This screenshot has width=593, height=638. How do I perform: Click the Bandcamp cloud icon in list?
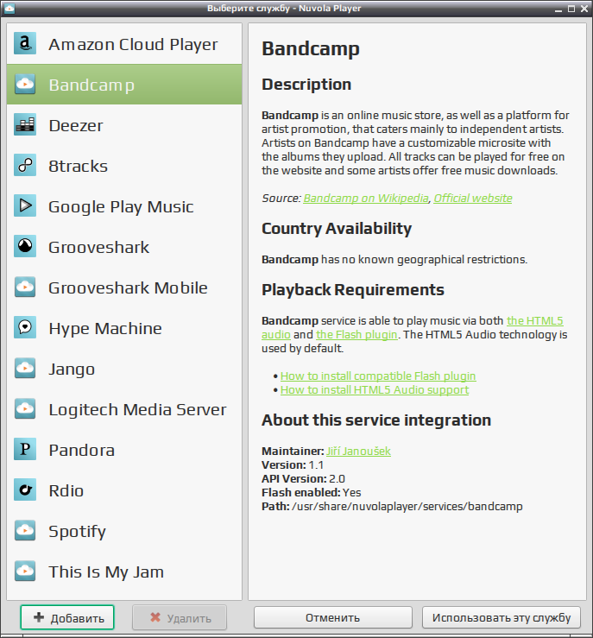pyautogui.click(x=25, y=85)
